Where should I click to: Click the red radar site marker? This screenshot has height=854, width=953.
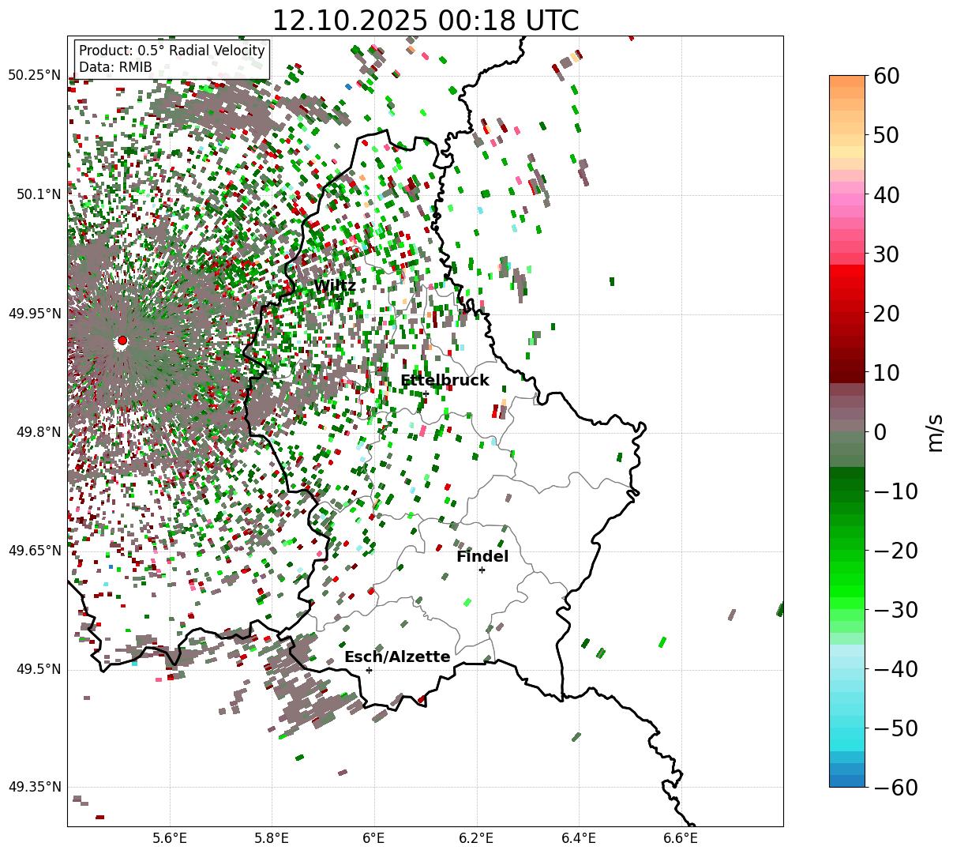[x=122, y=340]
